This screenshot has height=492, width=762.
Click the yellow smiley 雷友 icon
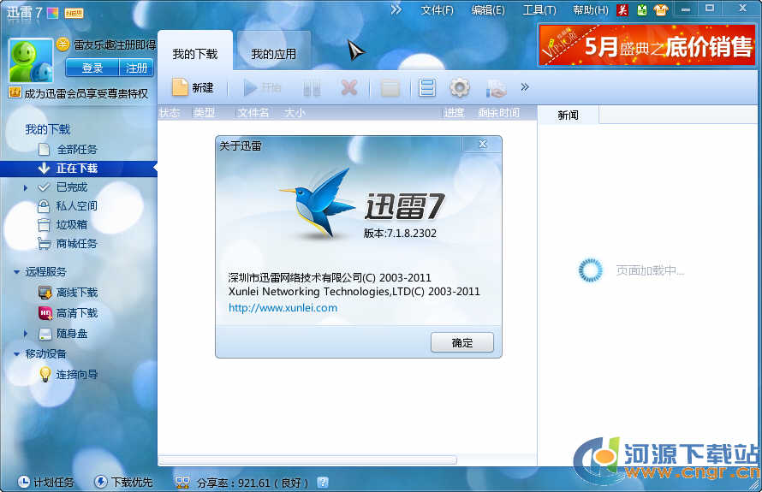[x=63, y=44]
